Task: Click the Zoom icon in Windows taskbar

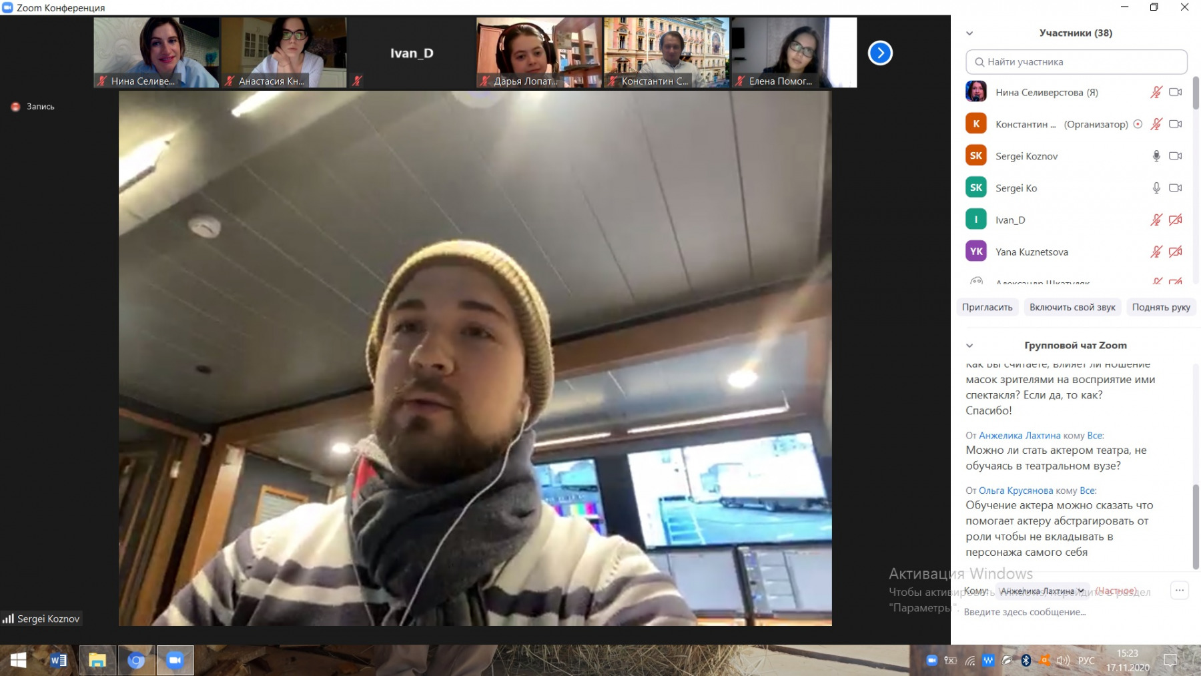Action: (x=175, y=660)
